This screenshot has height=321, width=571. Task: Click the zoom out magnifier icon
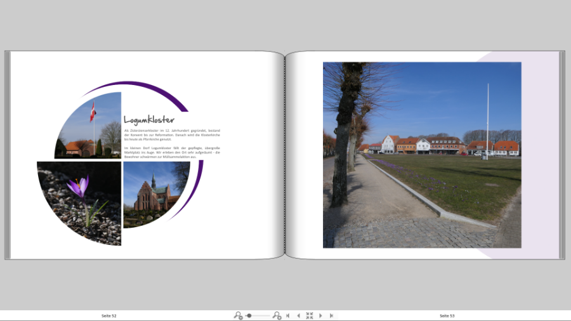point(238,315)
